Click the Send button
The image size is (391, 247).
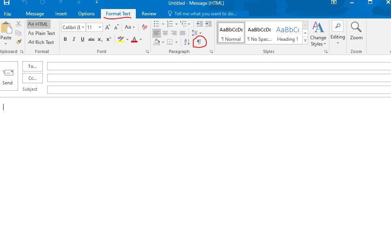[x=8, y=76]
